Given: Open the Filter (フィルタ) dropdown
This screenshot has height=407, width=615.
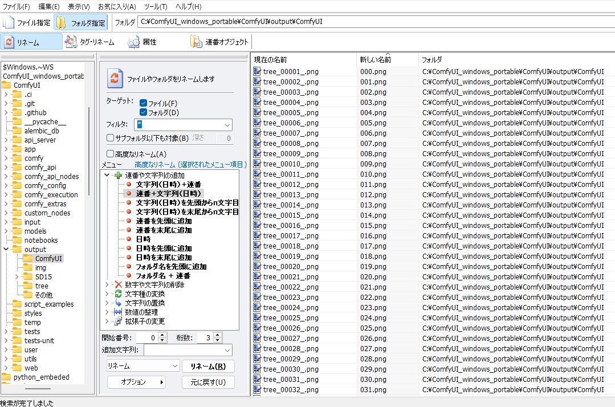Looking at the screenshot, I should 227,125.
